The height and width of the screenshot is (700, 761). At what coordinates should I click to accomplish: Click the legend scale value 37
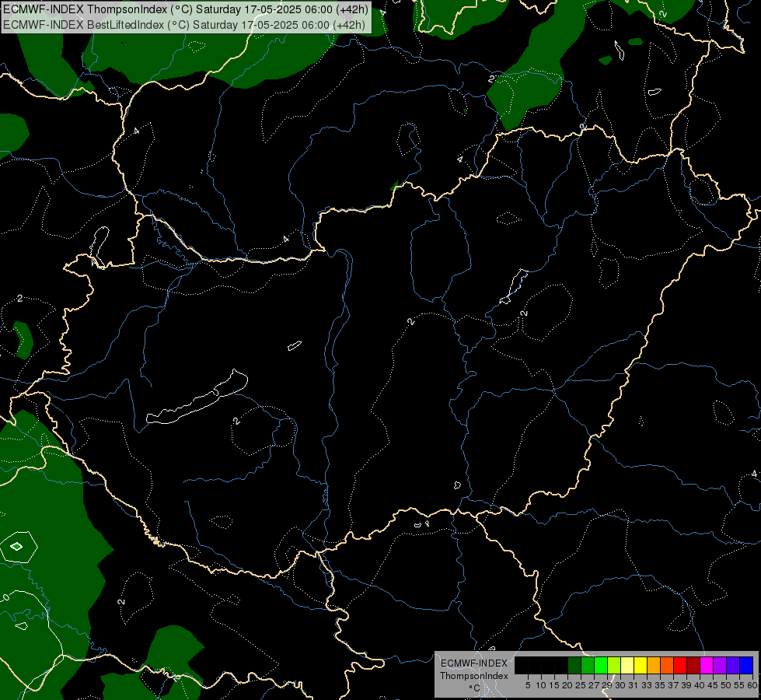pyautogui.click(x=674, y=685)
